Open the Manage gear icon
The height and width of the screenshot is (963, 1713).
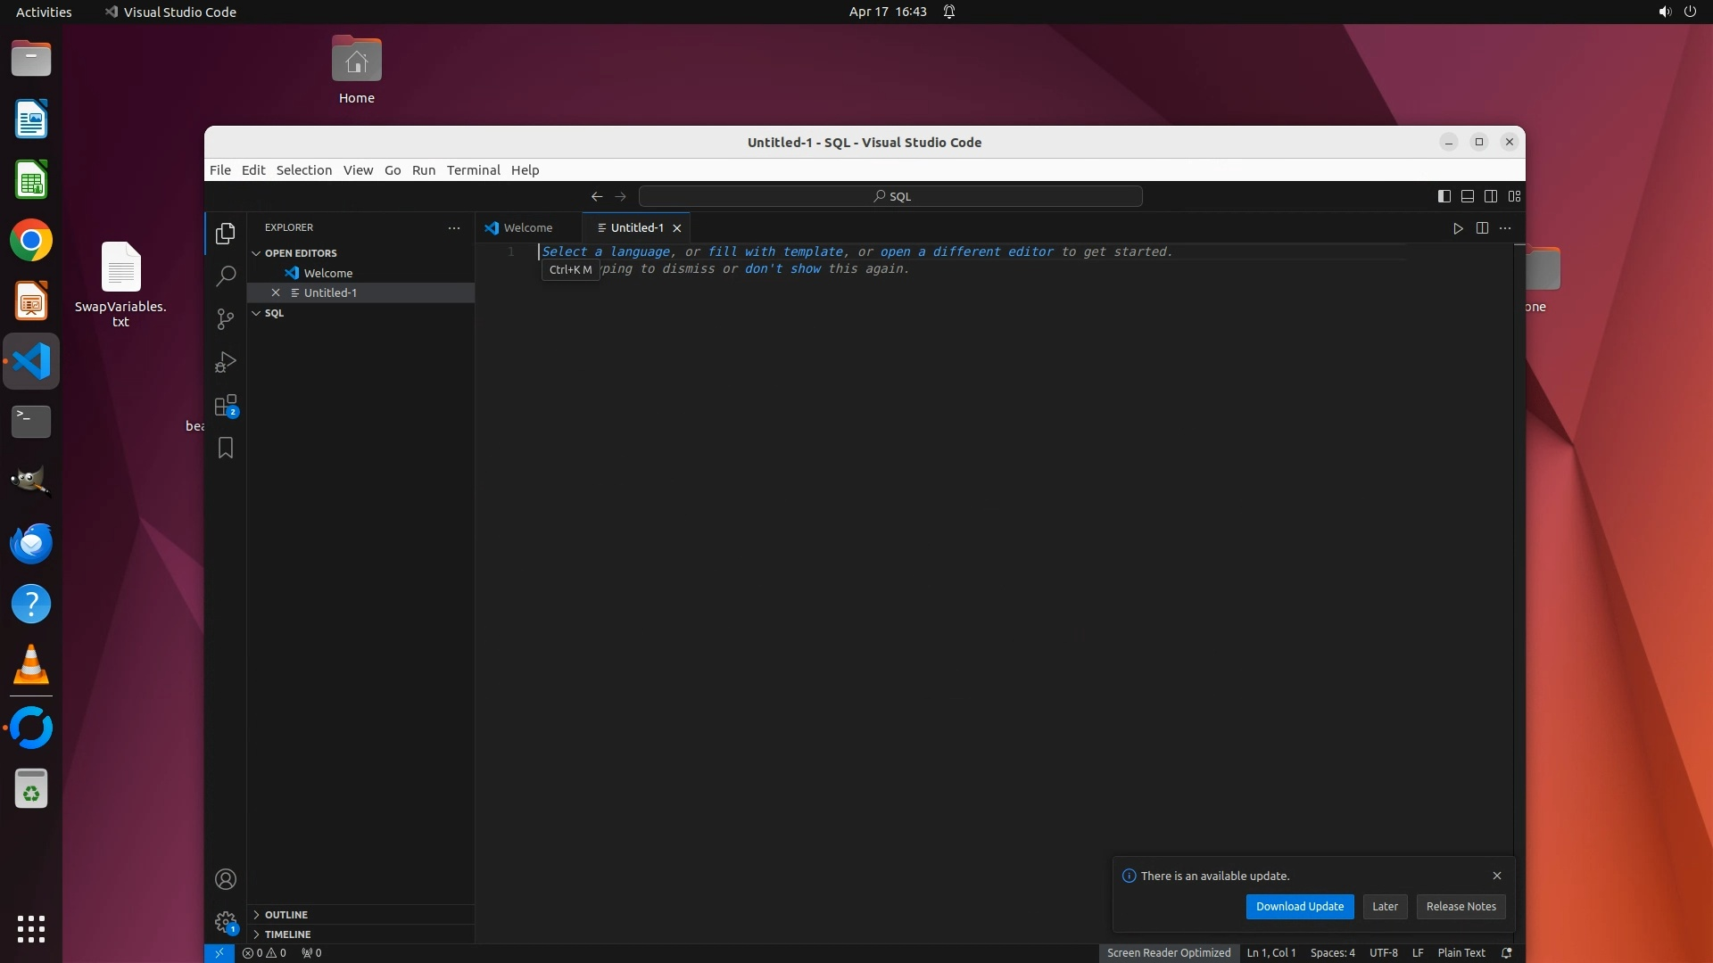click(226, 922)
